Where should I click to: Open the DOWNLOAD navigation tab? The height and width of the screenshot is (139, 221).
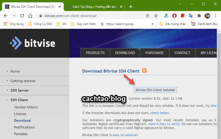[x=125, y=53]
